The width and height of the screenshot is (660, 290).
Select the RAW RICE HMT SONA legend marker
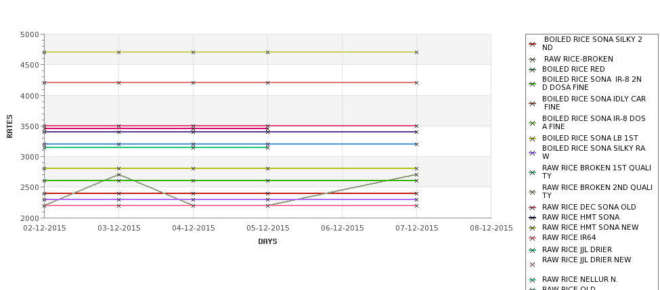(532, 218)
